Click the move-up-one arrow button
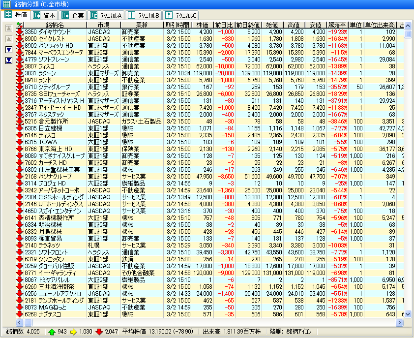Screen dimensions: 414x338 tap(8, 38)
